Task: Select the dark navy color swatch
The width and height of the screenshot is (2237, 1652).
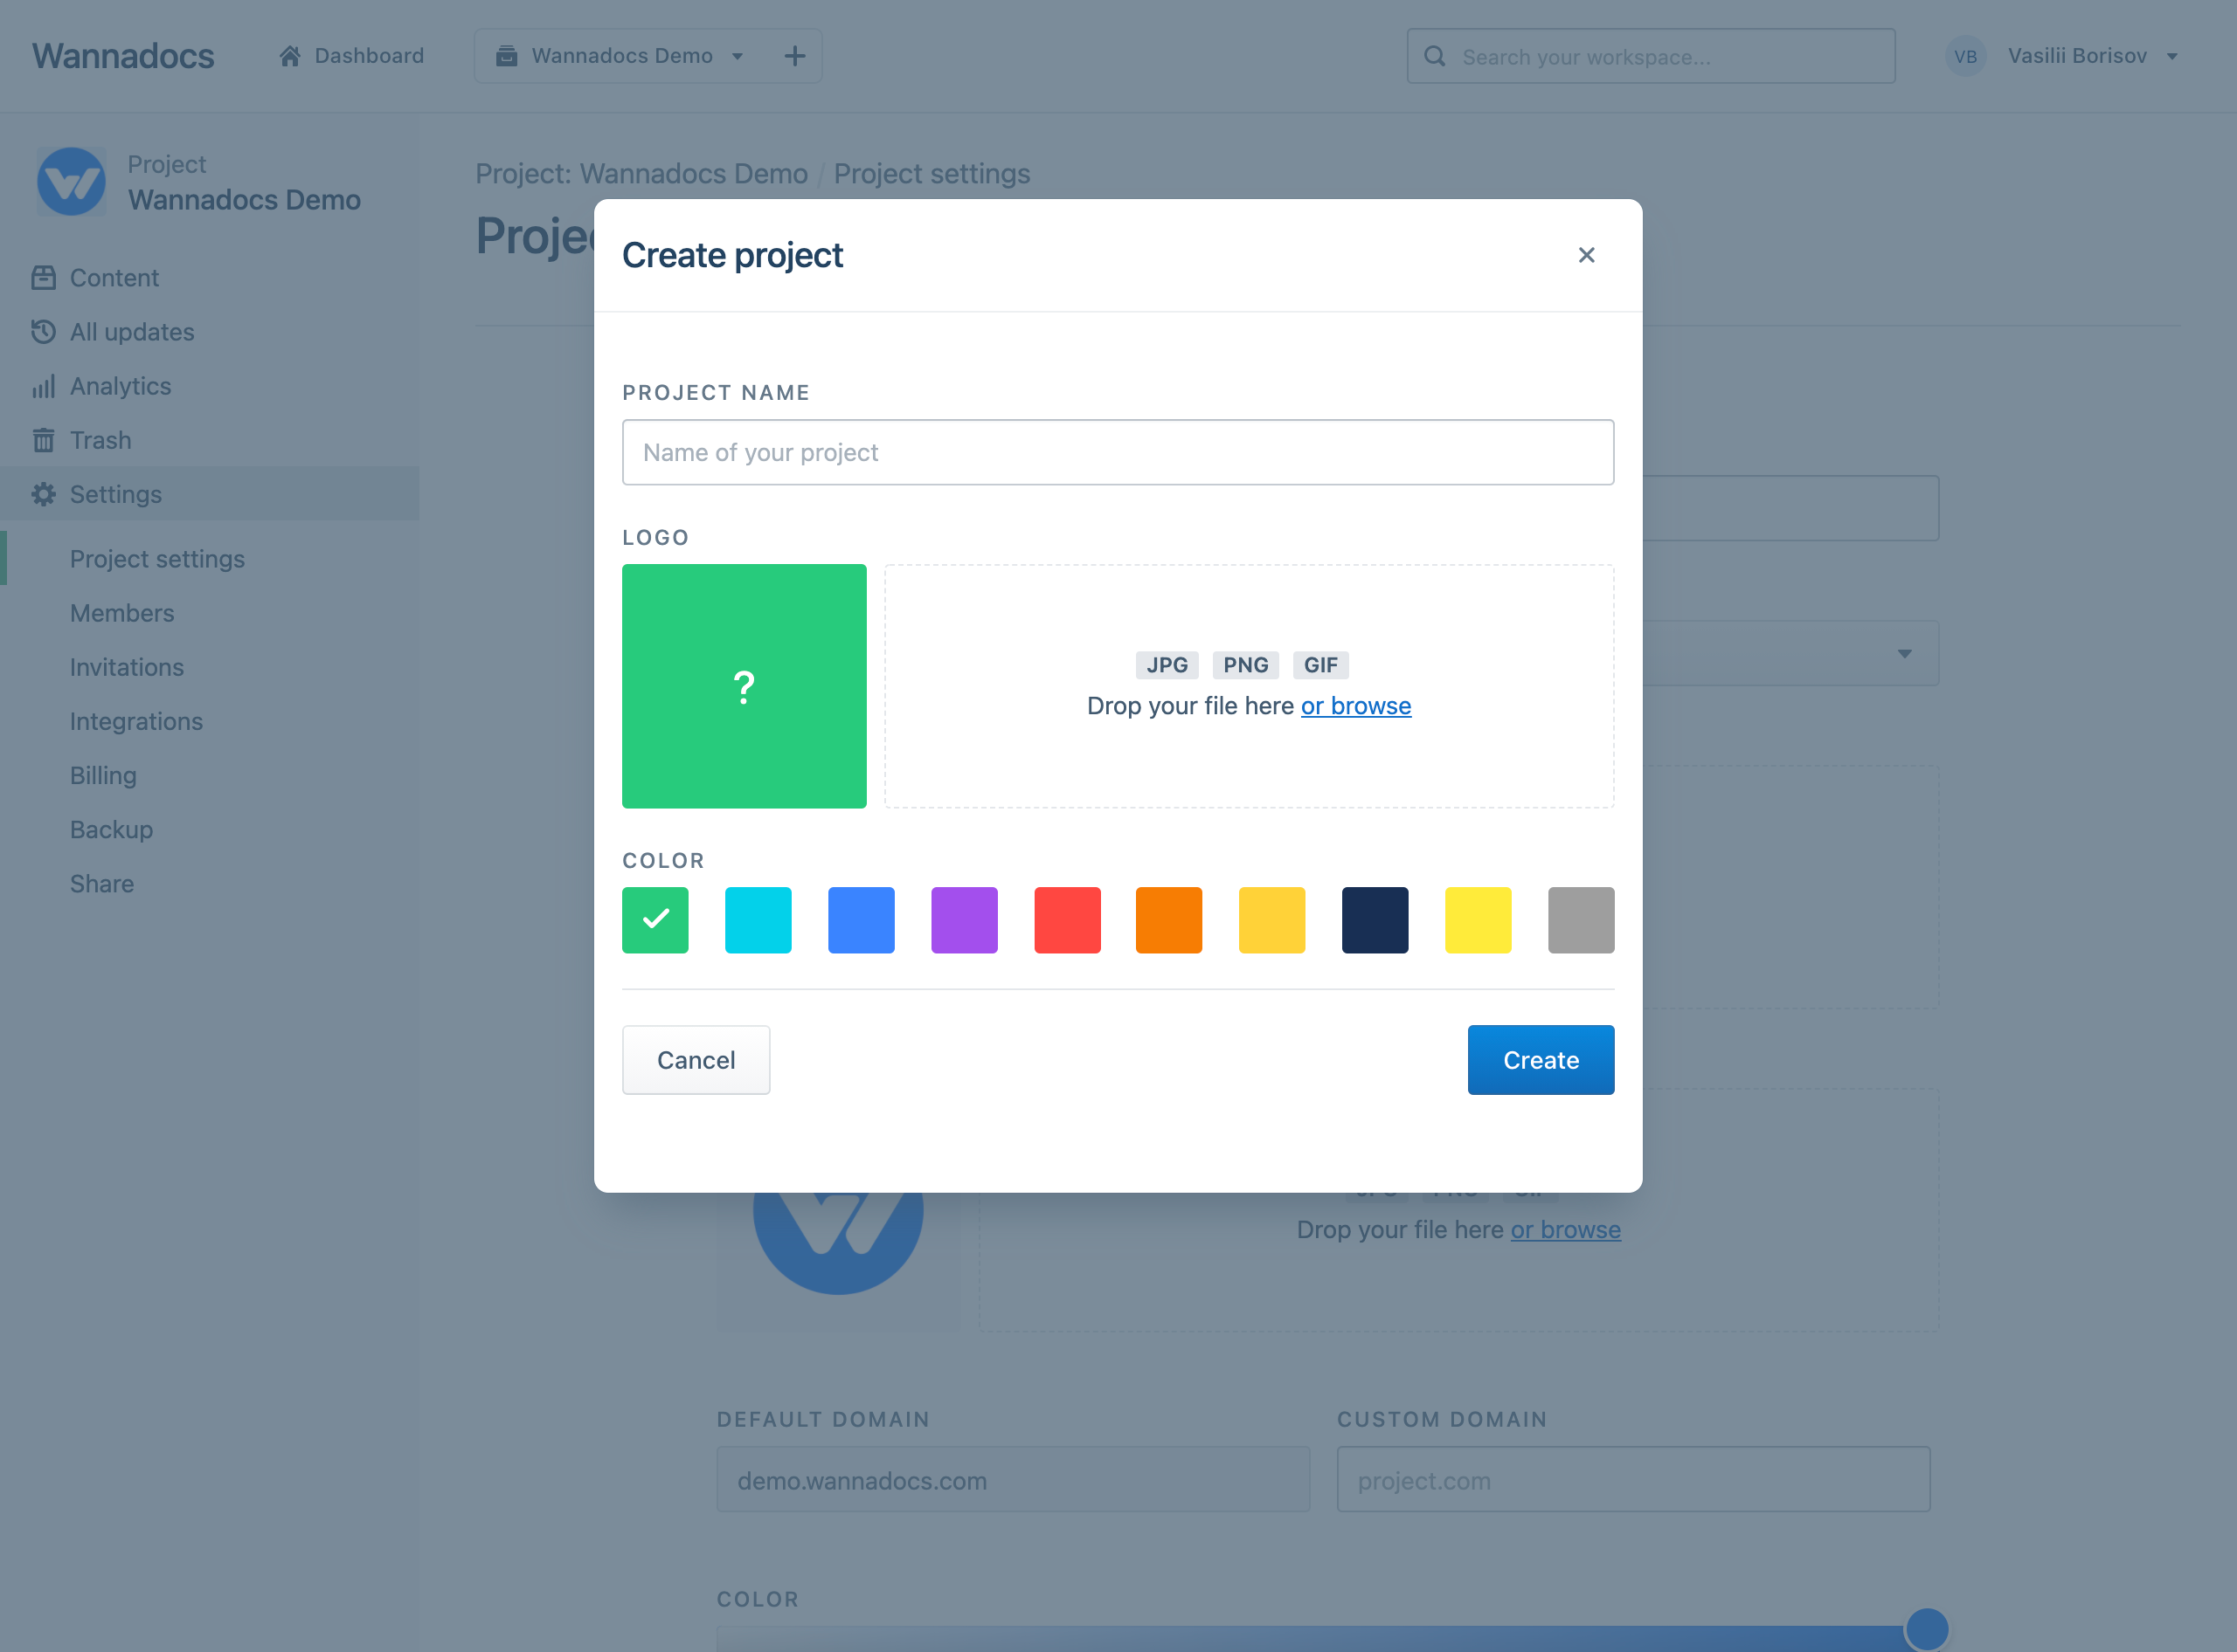Action: point(1375,920)
